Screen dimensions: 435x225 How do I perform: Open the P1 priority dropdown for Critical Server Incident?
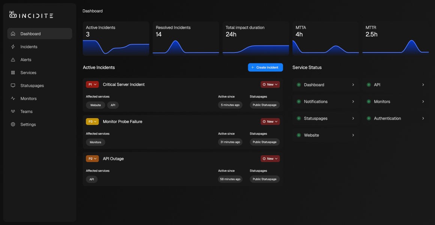click(92, 84)
